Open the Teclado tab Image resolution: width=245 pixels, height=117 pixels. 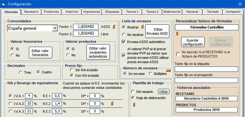(x=212, y=12)
